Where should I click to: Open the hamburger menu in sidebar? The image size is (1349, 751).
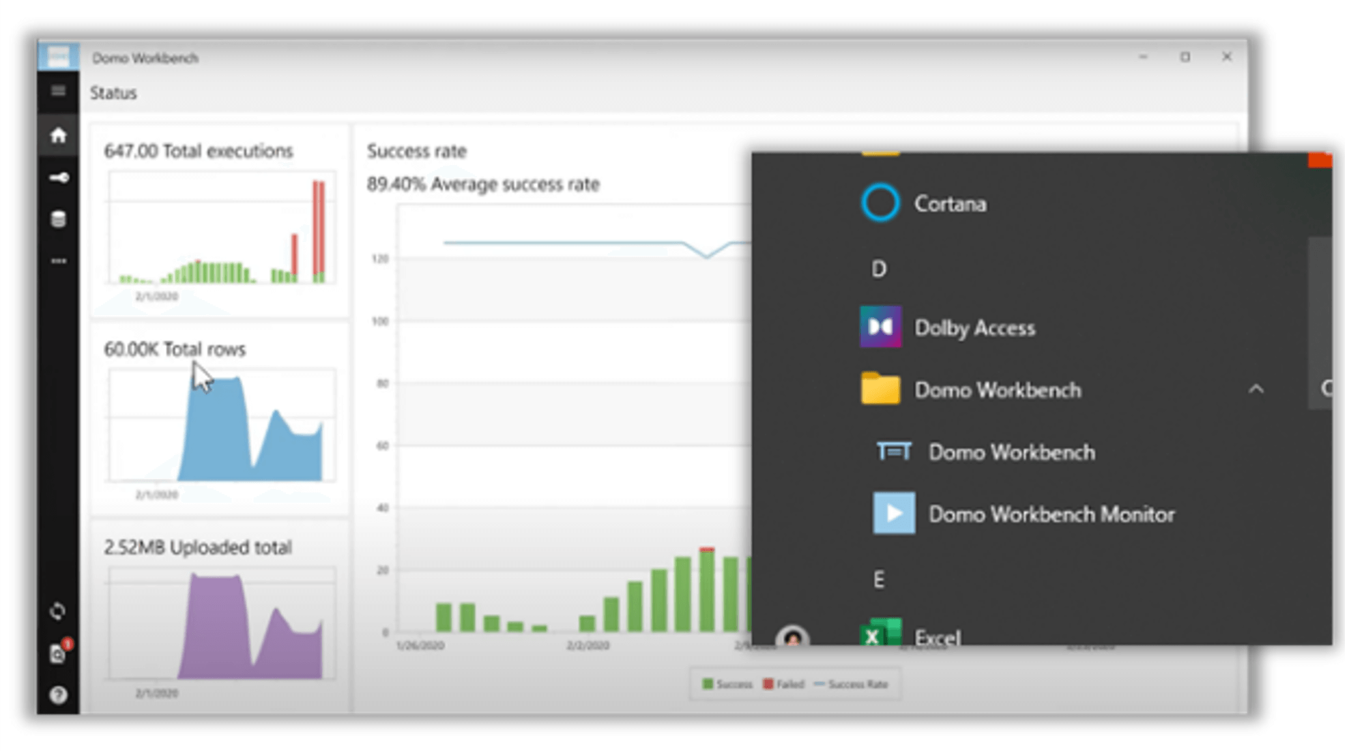pos(58,91)
